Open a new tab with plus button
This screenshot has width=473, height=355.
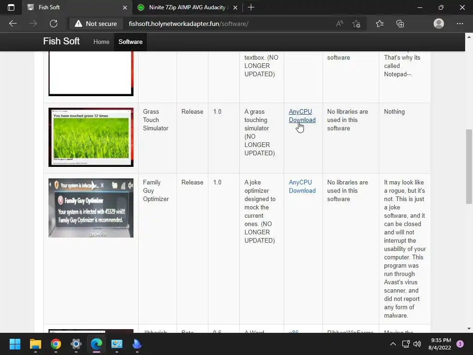coord(251,7)
